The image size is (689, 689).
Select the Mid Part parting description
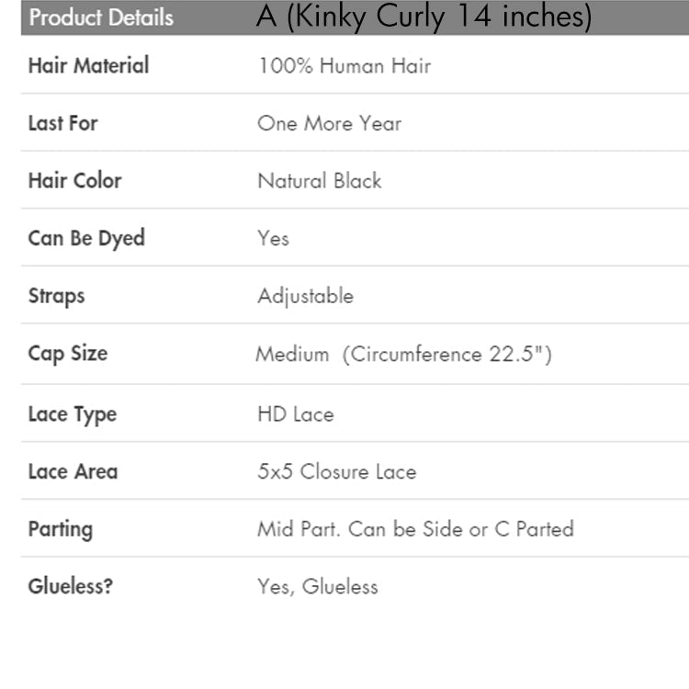click(x=415, y=529)
